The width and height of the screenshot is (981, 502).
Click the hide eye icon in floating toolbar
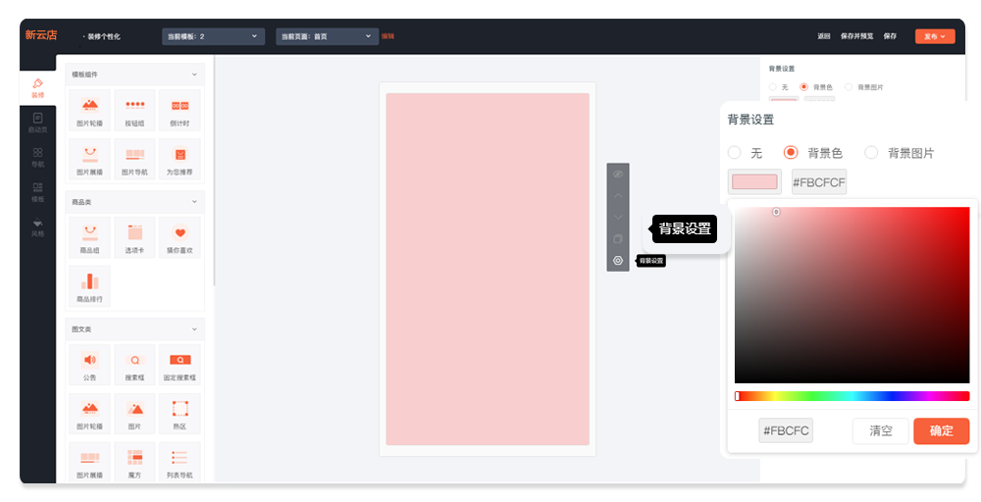618,174
